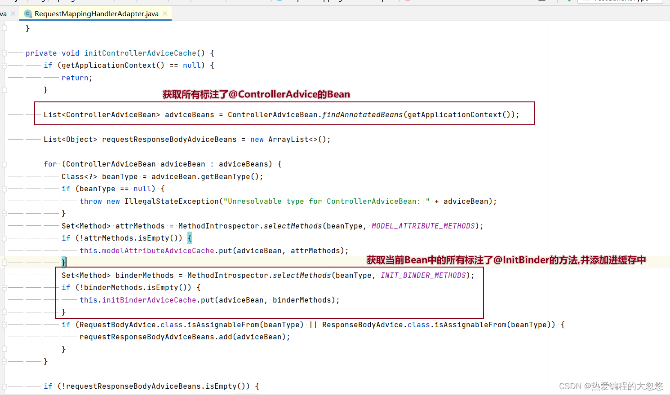
Task: Click the initBinderAdviceCache field
Action: click(149, 300)
